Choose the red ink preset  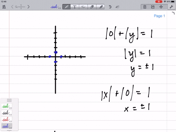7,120
